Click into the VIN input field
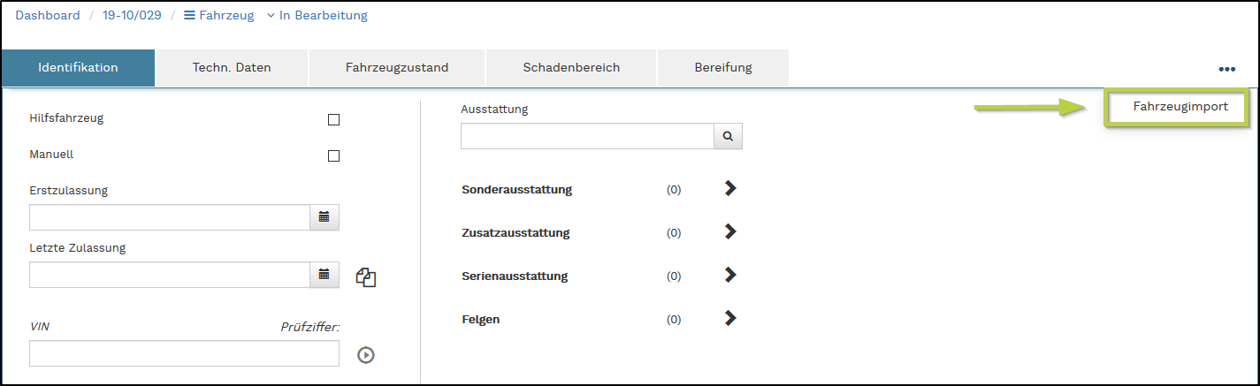The height and width of the screenshot is (386, 1260). coord(184,353)
